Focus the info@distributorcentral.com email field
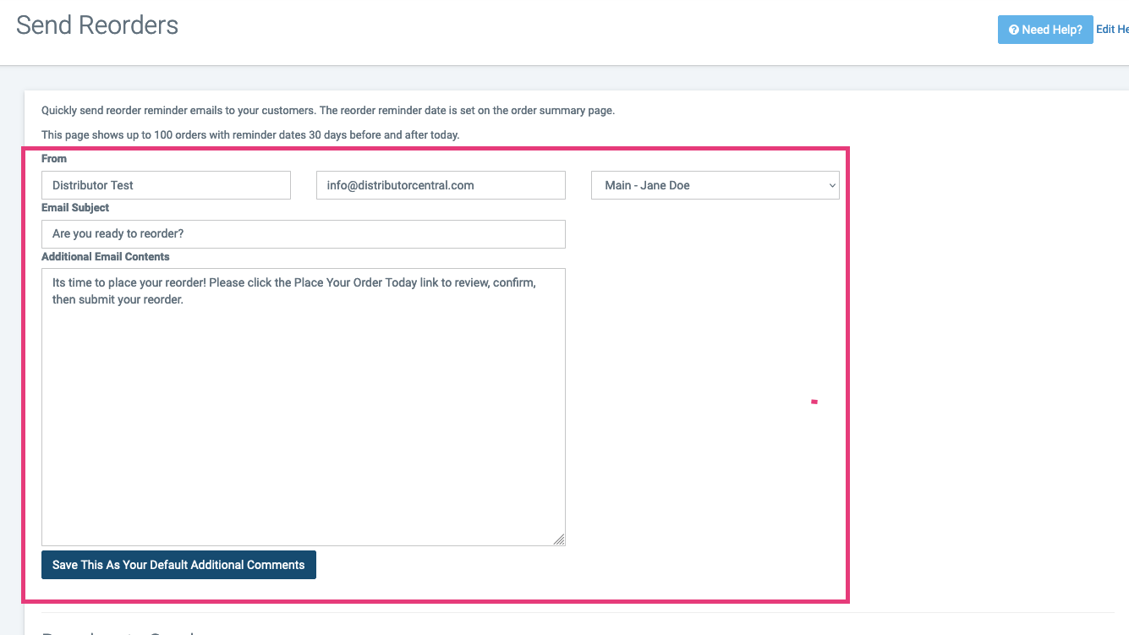This screenshot has width=1129, height=635. click(x=440, y=185)
